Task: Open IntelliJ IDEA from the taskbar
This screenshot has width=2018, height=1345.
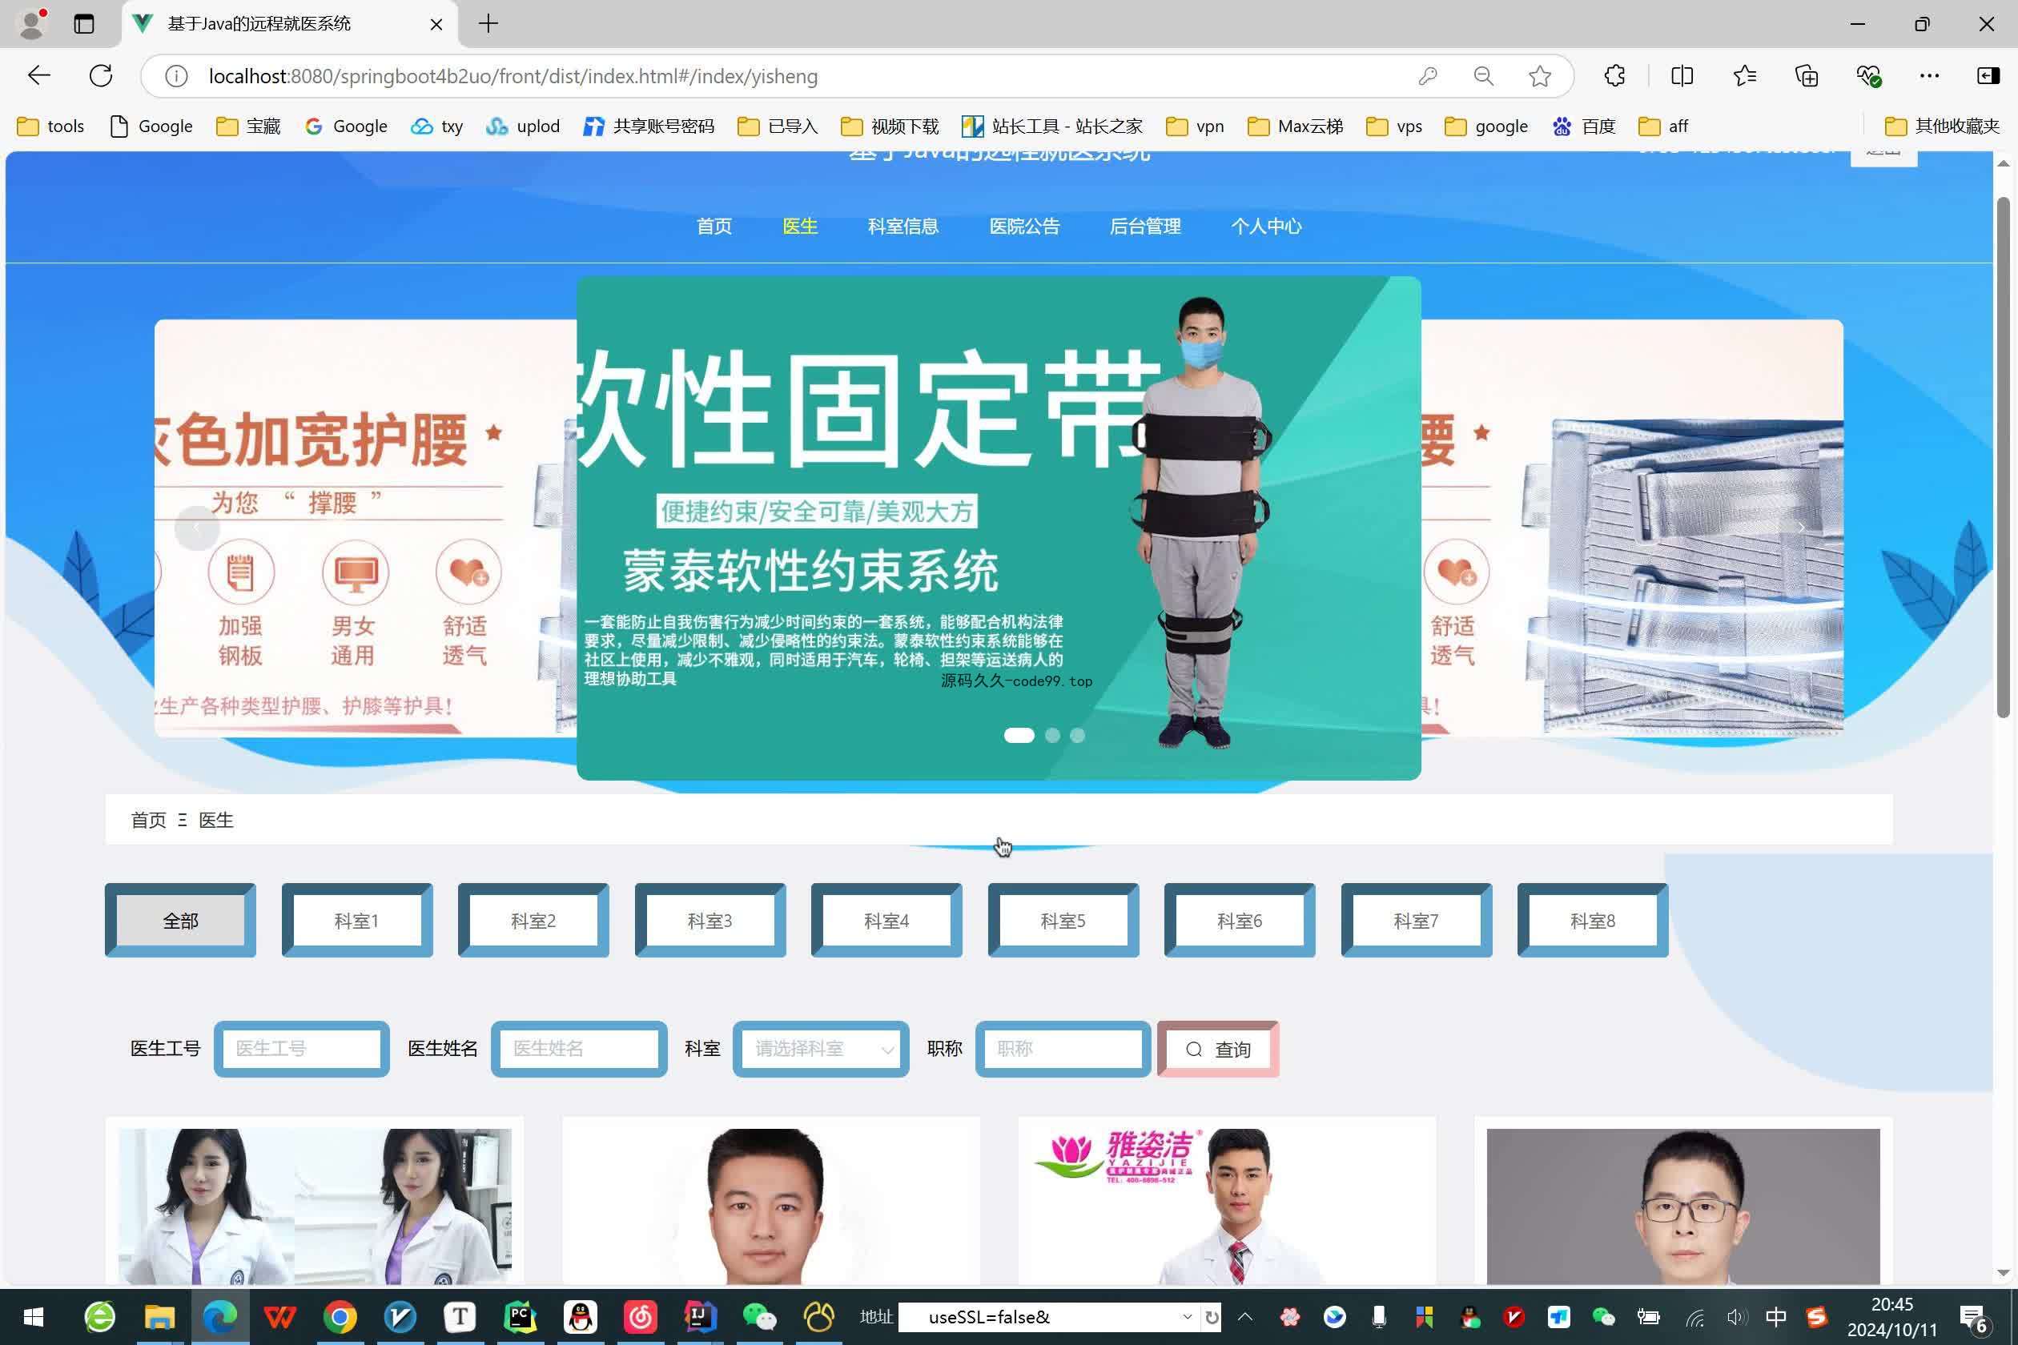Action: [x=699, y=1317]
